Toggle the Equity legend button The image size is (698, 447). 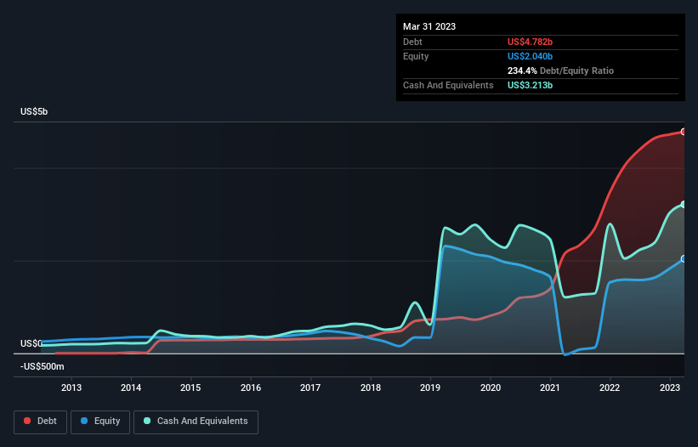click(x=100, y=422)
